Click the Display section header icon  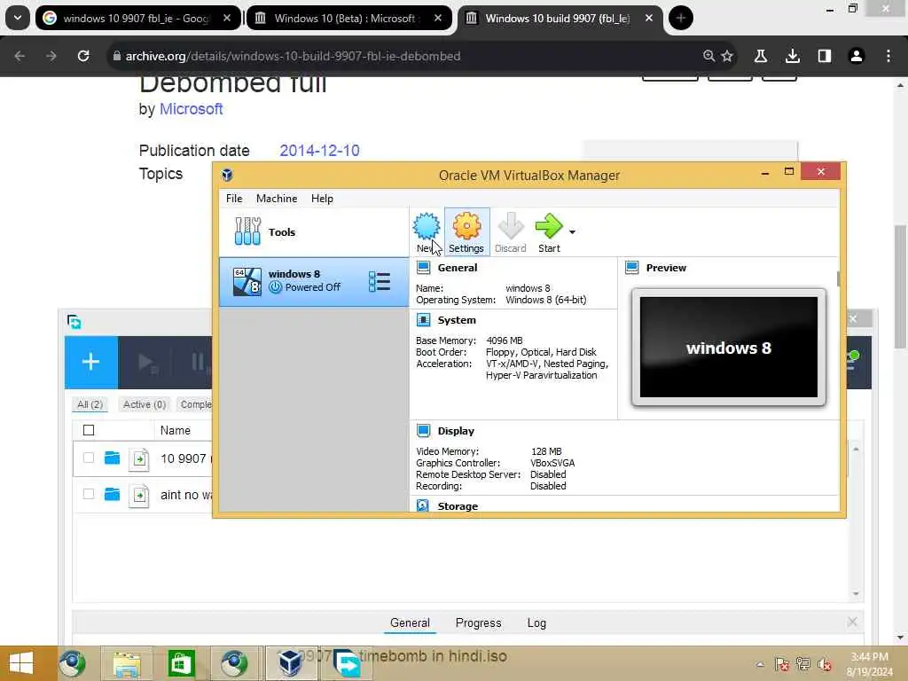(x=423, y=431)
